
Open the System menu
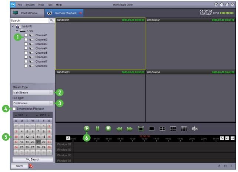(30, 4)
